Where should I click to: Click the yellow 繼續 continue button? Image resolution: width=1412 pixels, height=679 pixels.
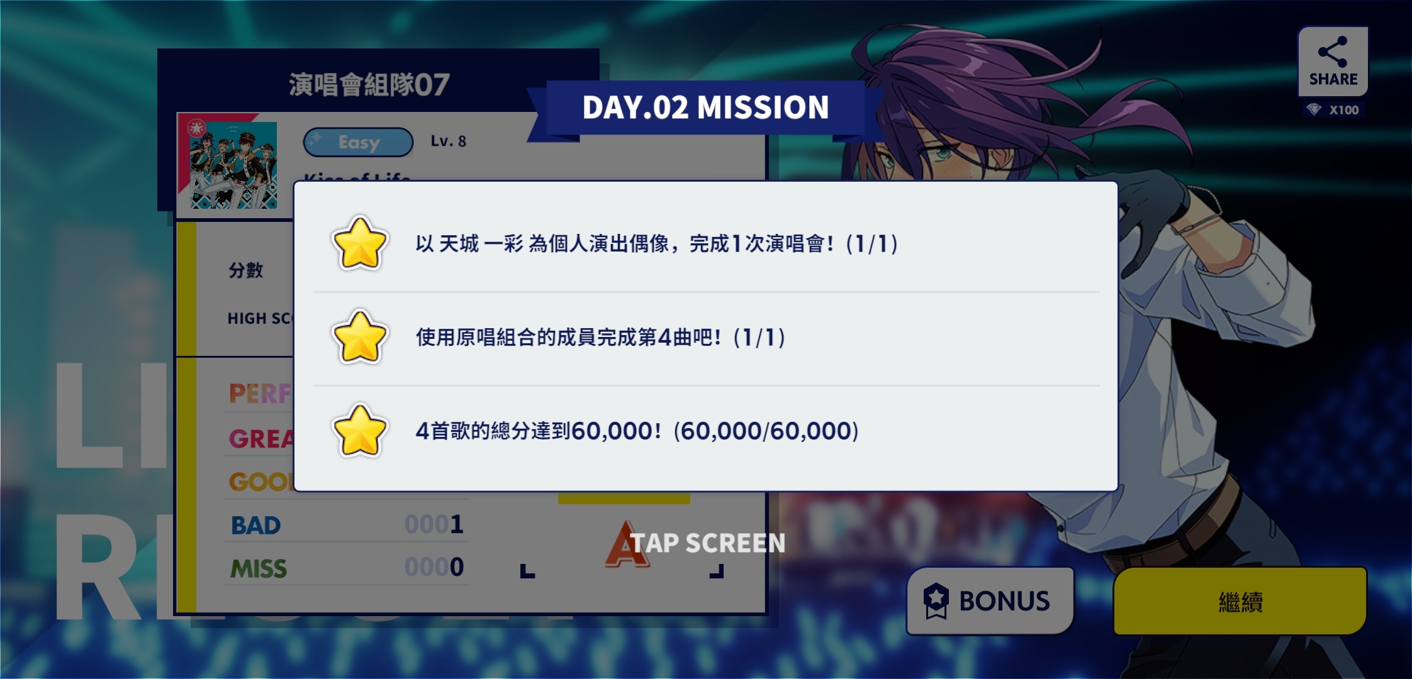coord(1240,602)
